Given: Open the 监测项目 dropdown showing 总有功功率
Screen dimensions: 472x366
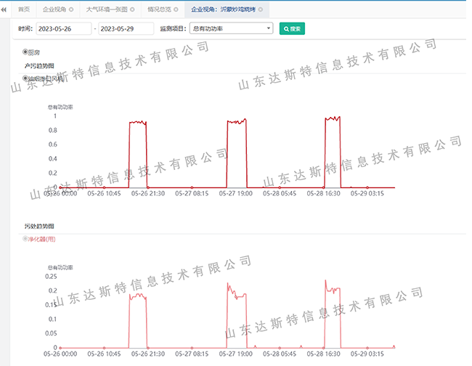Looking at the screenshot, I should click(230, 28).
